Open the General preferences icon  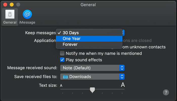click(10, 14)
